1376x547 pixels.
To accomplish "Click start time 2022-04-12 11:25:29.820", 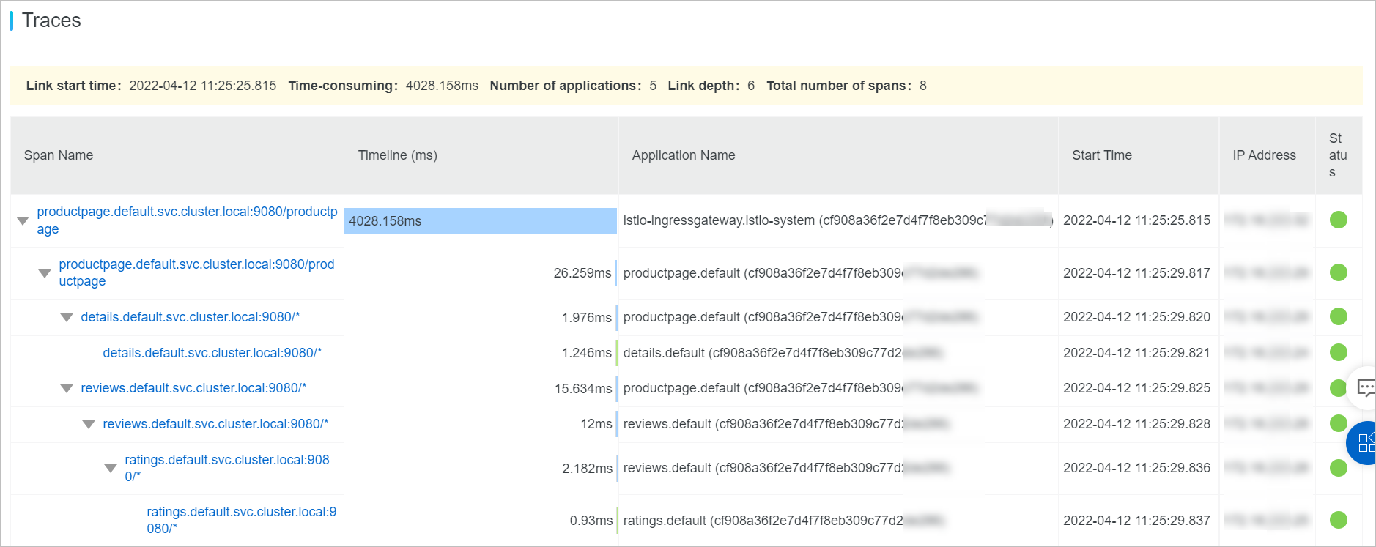I will (x=1136, y=317).
